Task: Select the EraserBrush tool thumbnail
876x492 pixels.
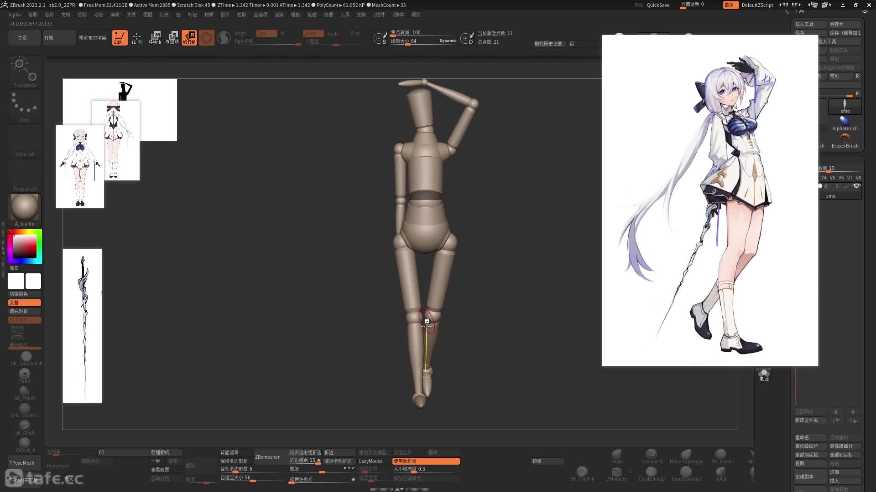Action: pyautogui.click(x=845, y=141)
